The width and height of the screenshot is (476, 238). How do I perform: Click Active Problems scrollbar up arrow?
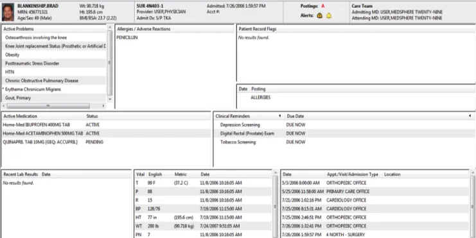pyautogui.click(x=110, y=28)
